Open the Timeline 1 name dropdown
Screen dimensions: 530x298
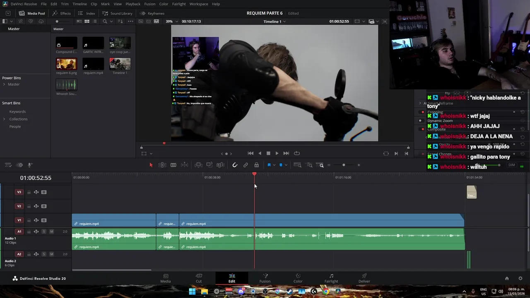[x=275, y=22]
